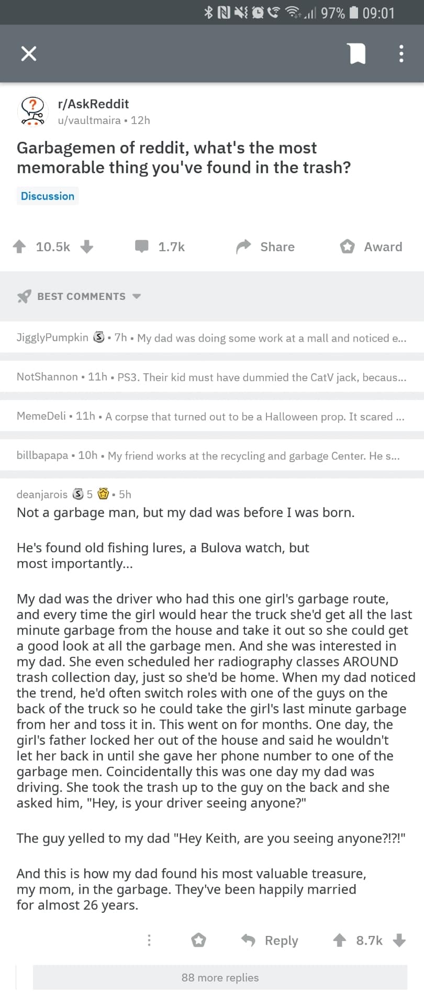Open the three-dot overflow menu in header
Viewport: 424px width, 994px height.
[401, 53]
